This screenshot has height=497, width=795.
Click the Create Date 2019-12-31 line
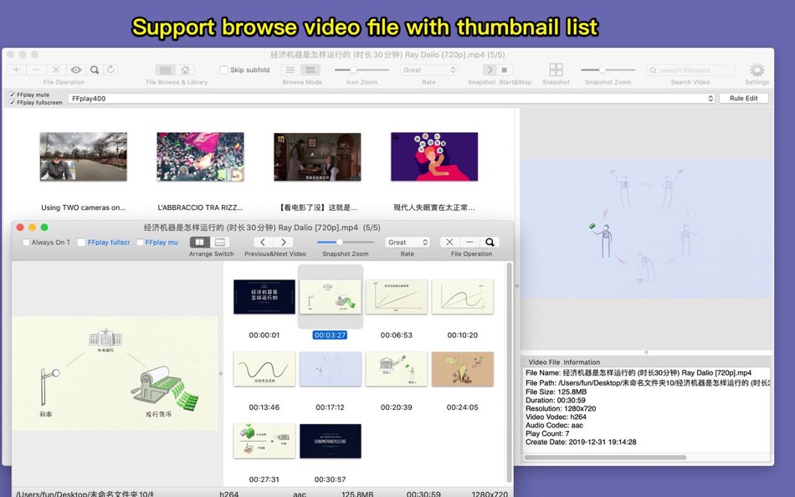tap(581, 443)
